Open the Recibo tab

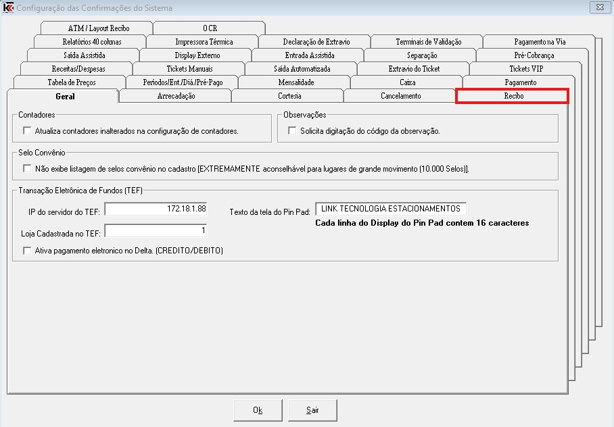click(x=513, y=97)
